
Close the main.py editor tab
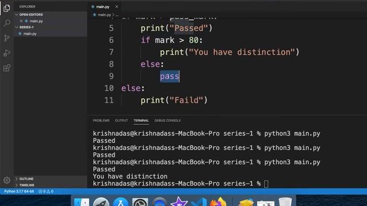116,7
